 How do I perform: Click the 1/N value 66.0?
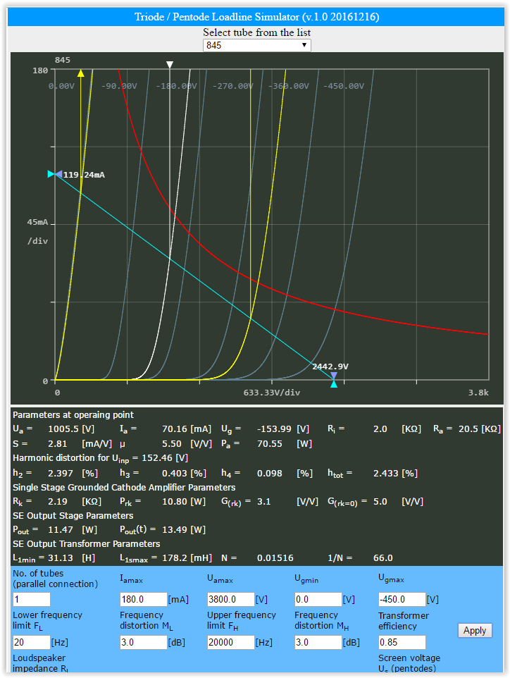383,557
